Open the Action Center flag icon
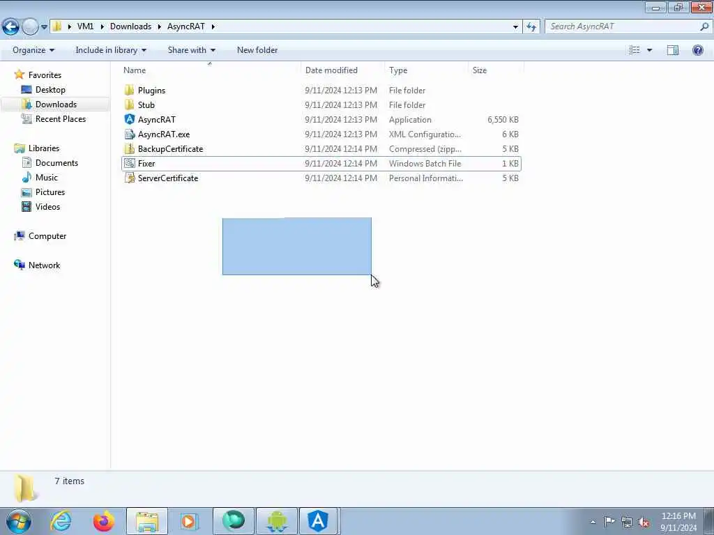 pyautogui.click(x=609, y=522)
